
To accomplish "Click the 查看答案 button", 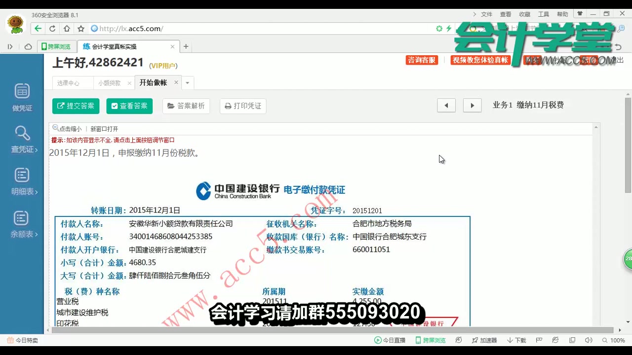I will pyautogui.click(x=129, y=106).
